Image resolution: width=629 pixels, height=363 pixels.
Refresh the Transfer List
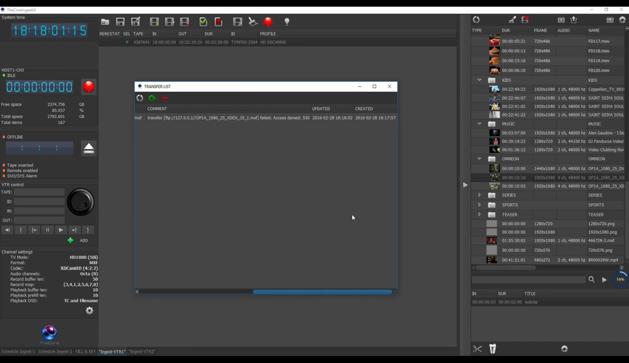click(140, 98)
